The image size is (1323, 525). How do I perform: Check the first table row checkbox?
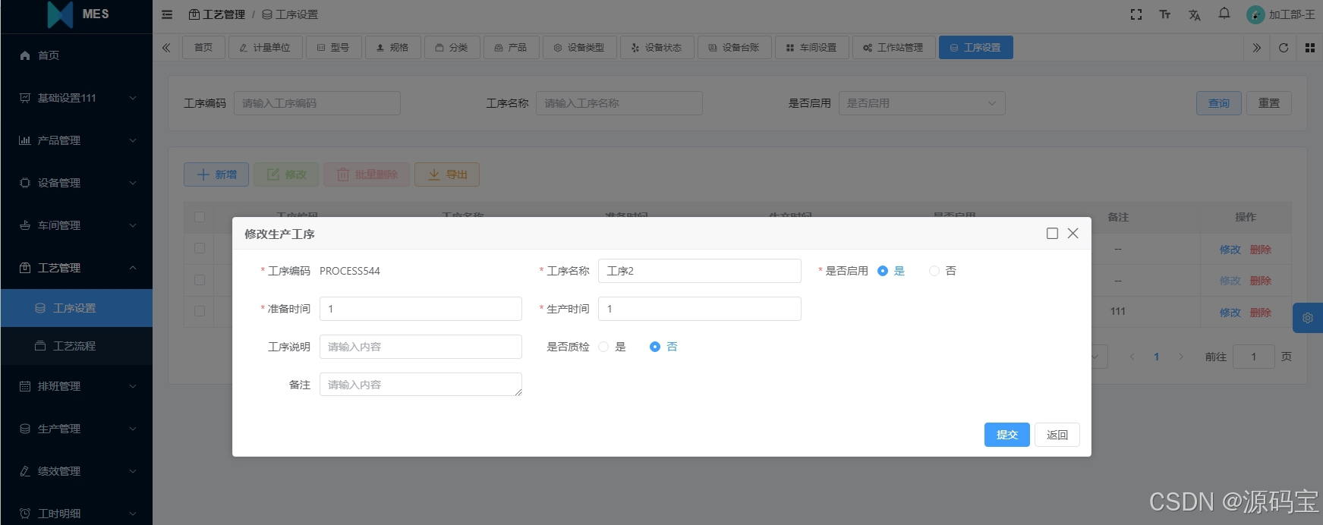[x=200, y=248]
